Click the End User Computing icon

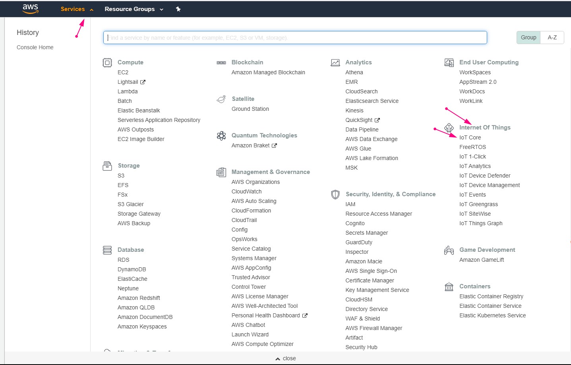click(x=449, y=63)
